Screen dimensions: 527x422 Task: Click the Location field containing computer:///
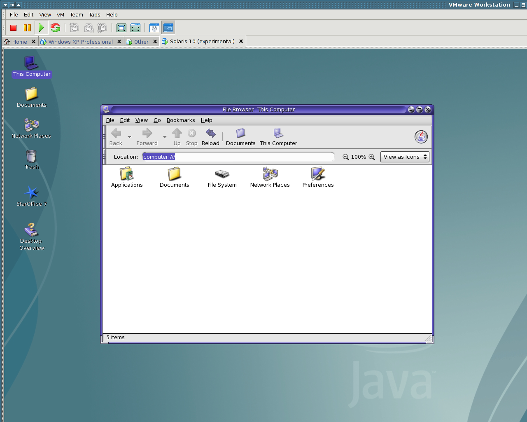(238, 157)
